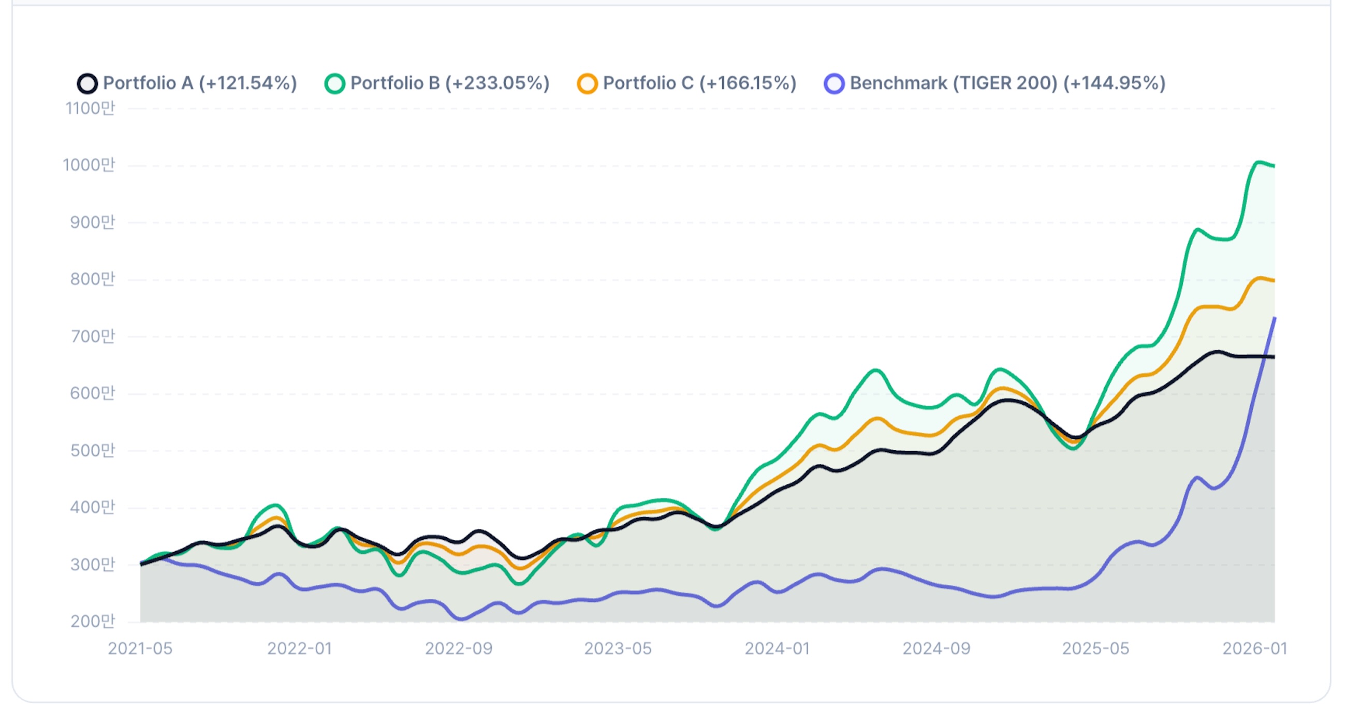The height and width of the screenshot is (710, 1347).
Task: Click the purple Benchmark legend circle
Action: point(834,84)
